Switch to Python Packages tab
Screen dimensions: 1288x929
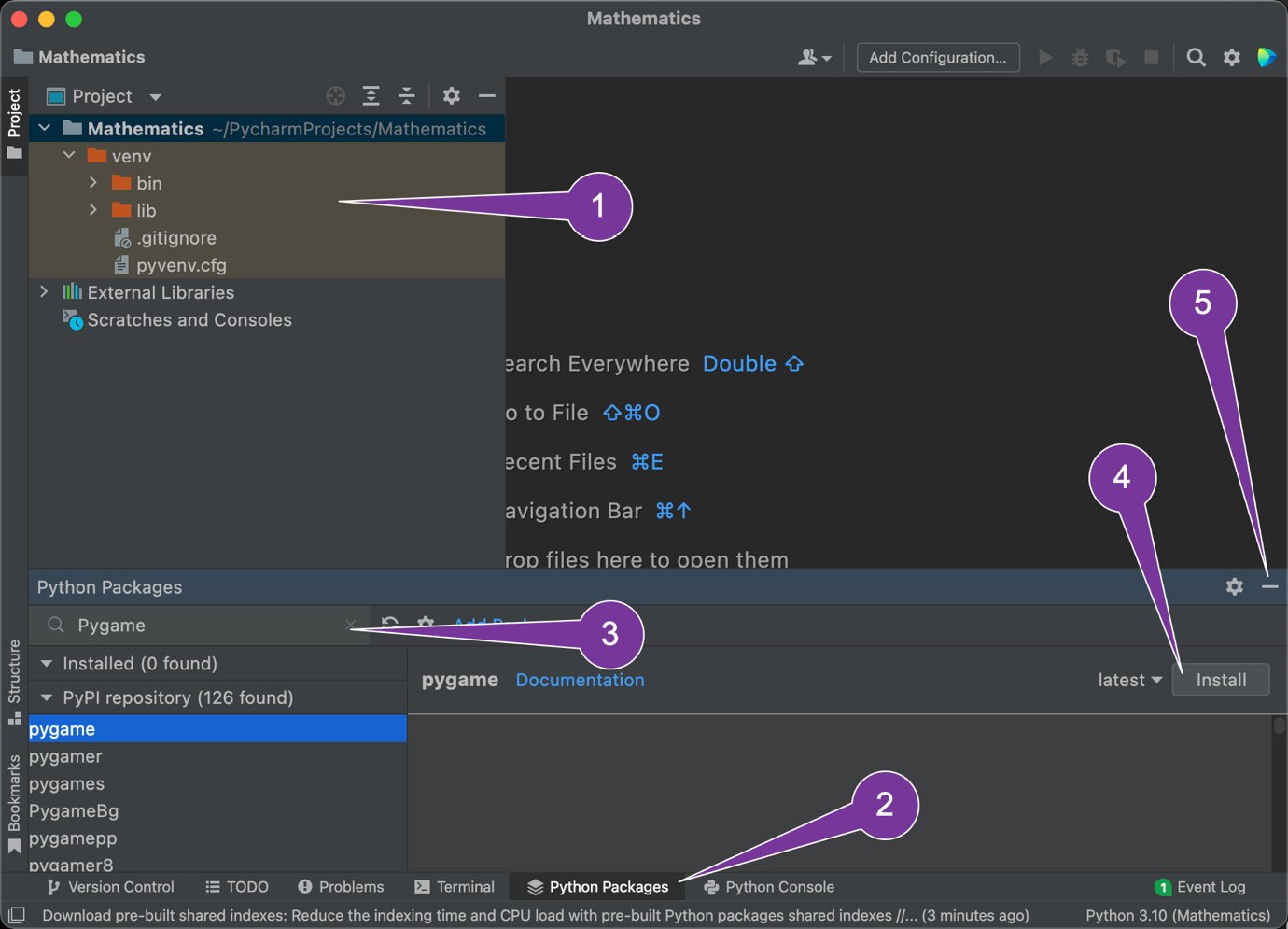click(598, 887)
